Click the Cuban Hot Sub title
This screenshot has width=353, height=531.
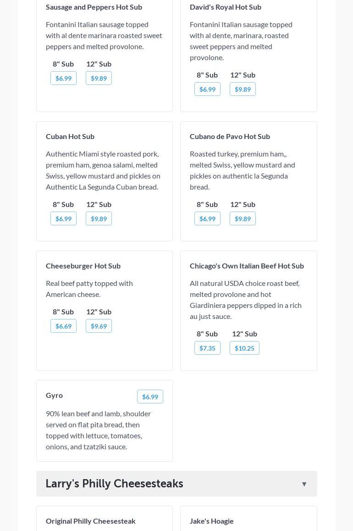click(70, 136)
